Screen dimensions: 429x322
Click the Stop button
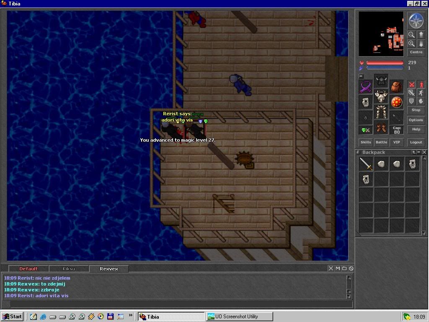click(416, 110)
